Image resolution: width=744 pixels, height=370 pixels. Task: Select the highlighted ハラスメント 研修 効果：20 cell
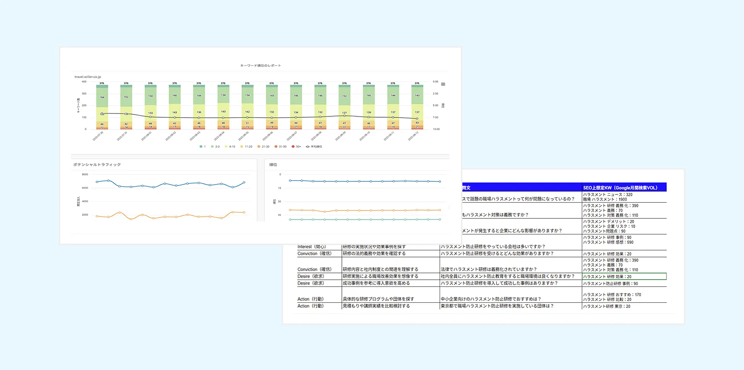[x=624, y=277]
